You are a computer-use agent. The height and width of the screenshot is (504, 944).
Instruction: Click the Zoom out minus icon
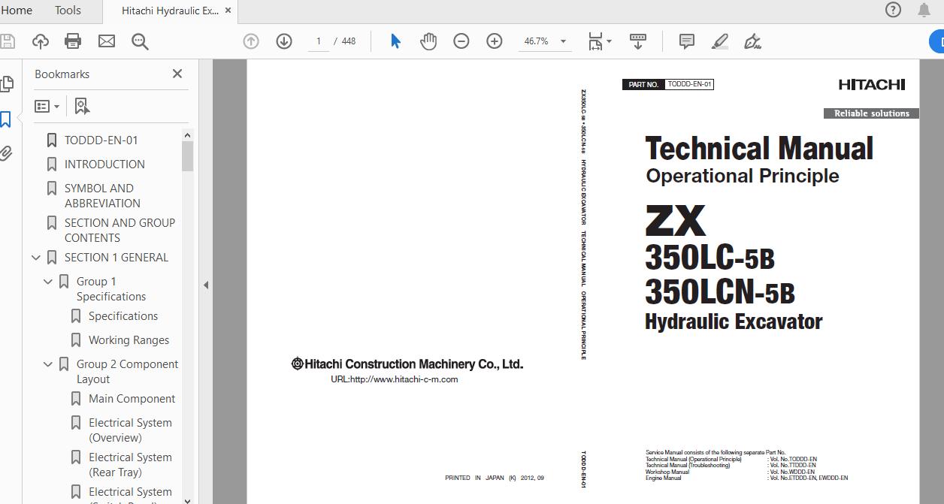(461, 41)
